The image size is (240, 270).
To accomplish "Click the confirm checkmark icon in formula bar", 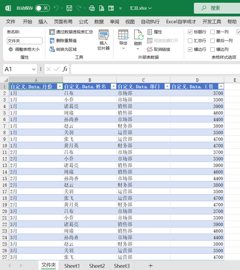I will tap(57, 69).
